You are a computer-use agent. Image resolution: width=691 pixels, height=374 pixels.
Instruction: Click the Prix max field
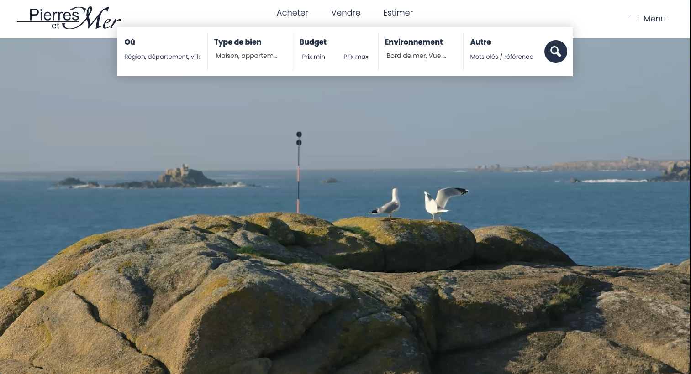[x=356, y=57]
